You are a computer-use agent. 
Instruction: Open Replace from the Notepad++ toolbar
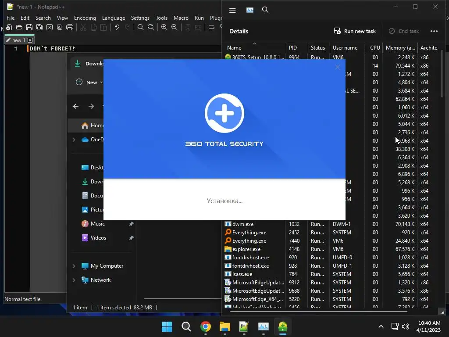[x=151, y=27]
